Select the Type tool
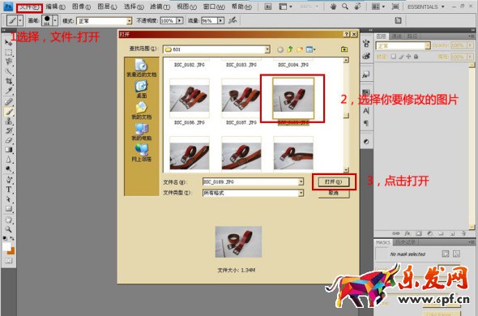 click(8, 189)
